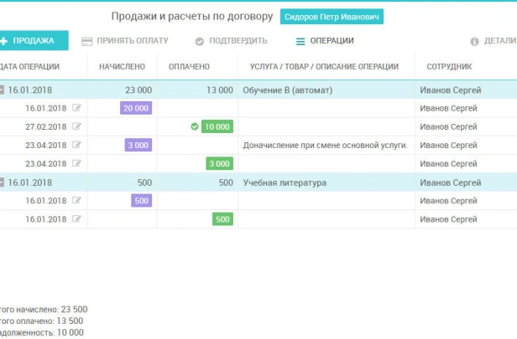The image size is (517, 339).
Task: Click edit icon on the 500 accrual row
Action: click(77, 201)
